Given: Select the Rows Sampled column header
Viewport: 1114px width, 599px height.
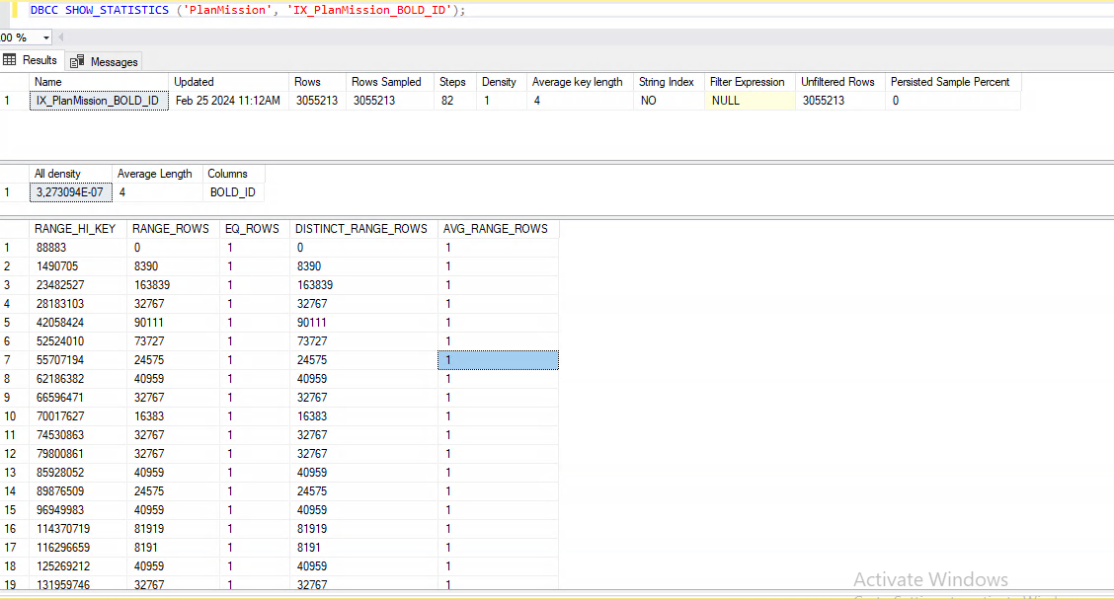Looking at the screenshot, I should click(x=389, y=82).
